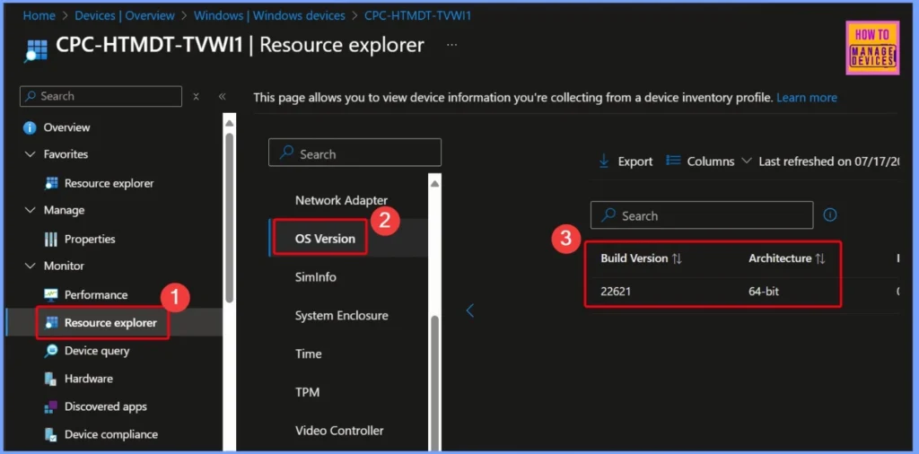
Task: Select the TPM category
Action: [307, 392]
